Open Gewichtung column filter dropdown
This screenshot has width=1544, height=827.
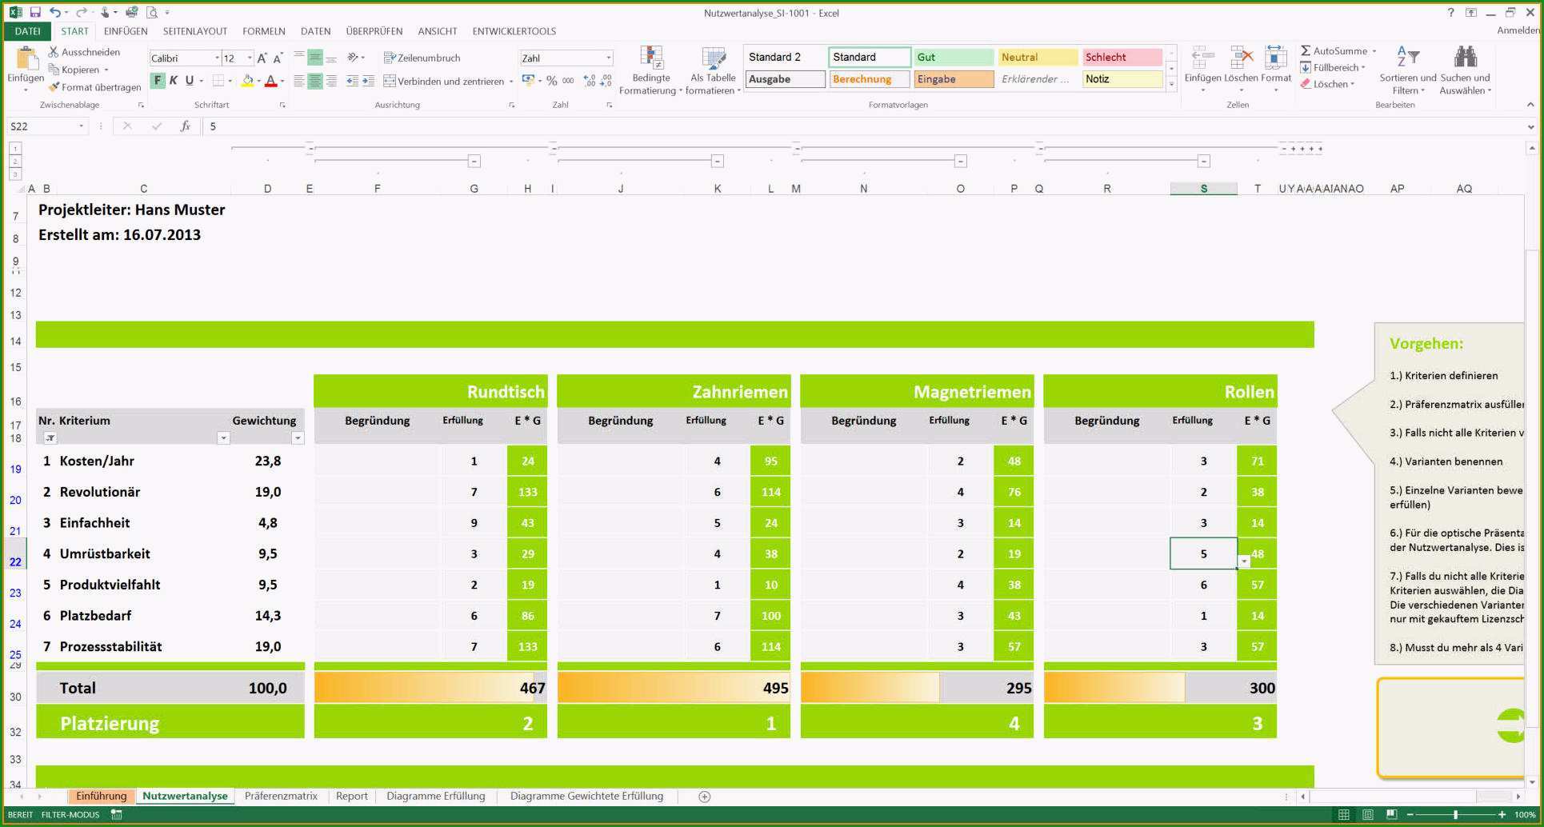[298, 438]
